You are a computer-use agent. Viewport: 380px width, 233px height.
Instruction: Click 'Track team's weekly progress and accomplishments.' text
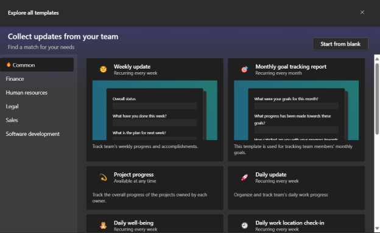click(145, 146)
